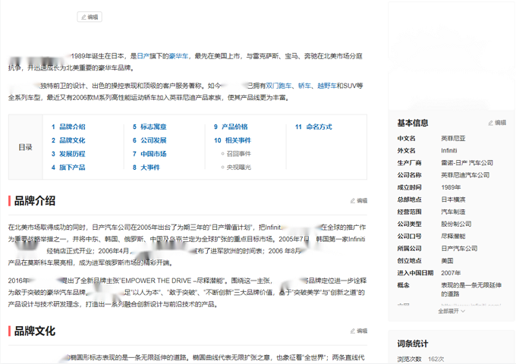
Task: Edit the 品牌文化 section
Action: [x=359, y=331]
